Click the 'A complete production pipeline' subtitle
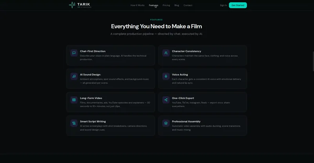The image size is (314, 163). [x=156, y=34]
